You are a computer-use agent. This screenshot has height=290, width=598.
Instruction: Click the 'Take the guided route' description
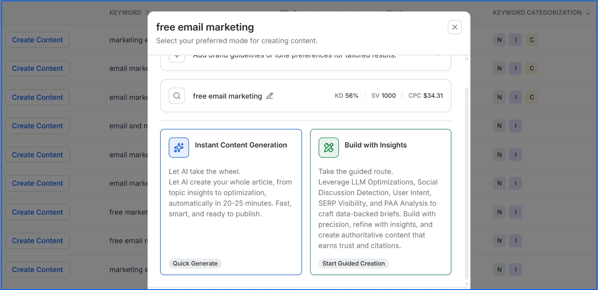click(x=379, y=209)
